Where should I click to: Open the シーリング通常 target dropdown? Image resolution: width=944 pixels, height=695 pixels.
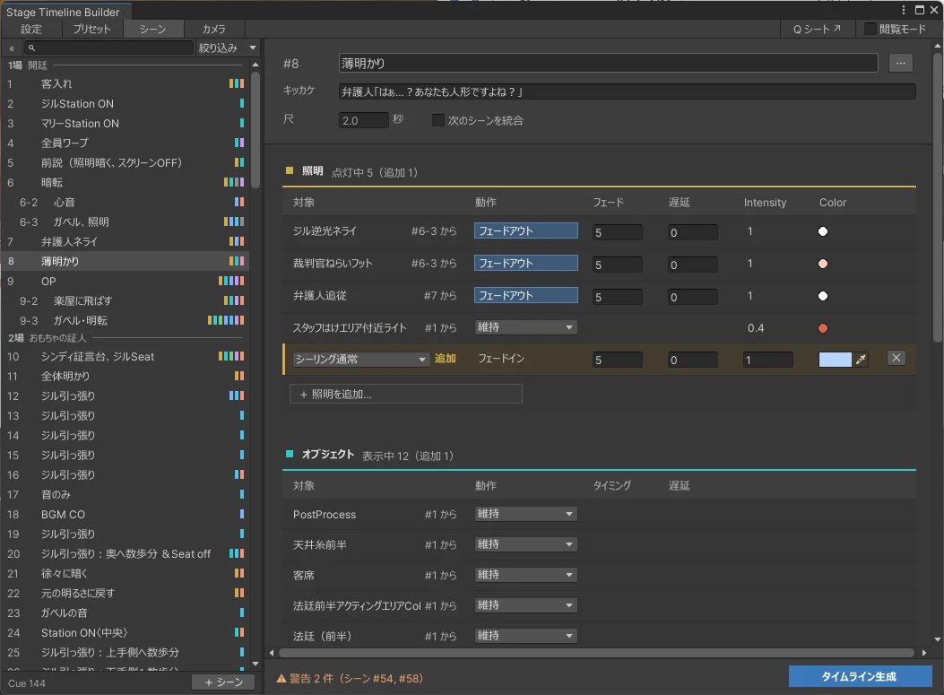[360, 360]
